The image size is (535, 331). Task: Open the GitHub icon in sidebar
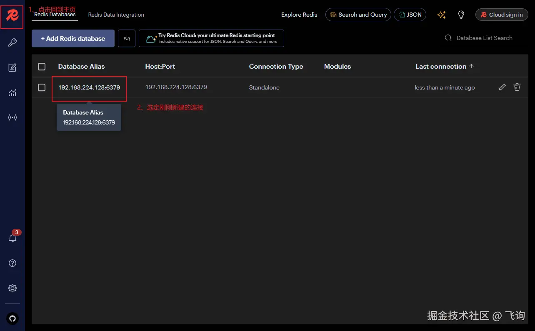pyautogui.click(x=12, y=319)
